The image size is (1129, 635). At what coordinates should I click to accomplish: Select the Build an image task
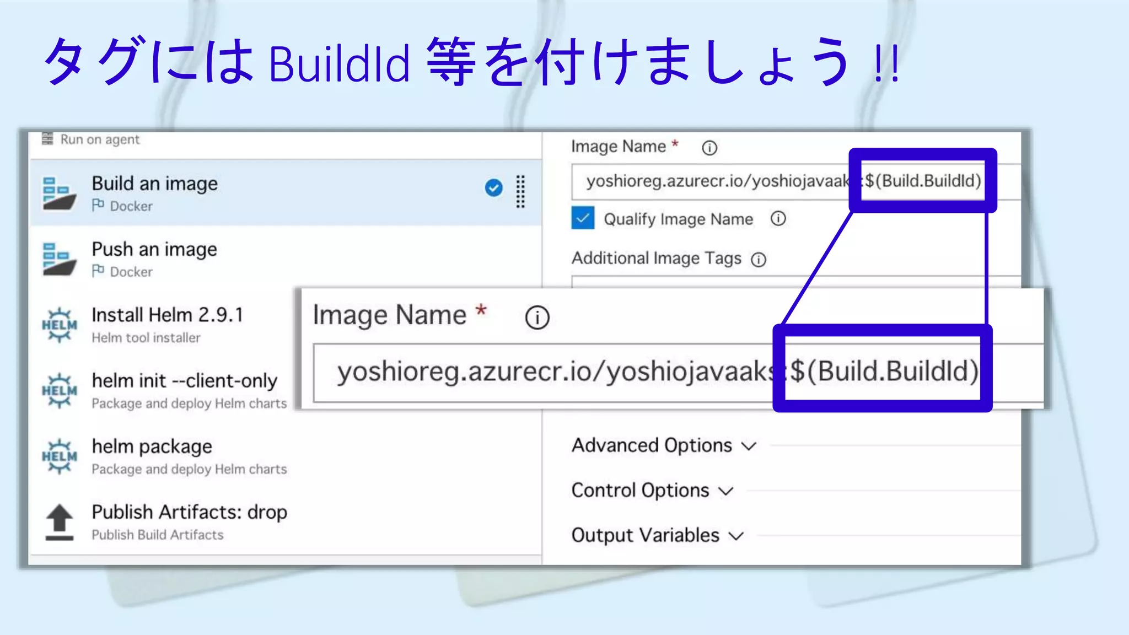click(x=286, y=193)
